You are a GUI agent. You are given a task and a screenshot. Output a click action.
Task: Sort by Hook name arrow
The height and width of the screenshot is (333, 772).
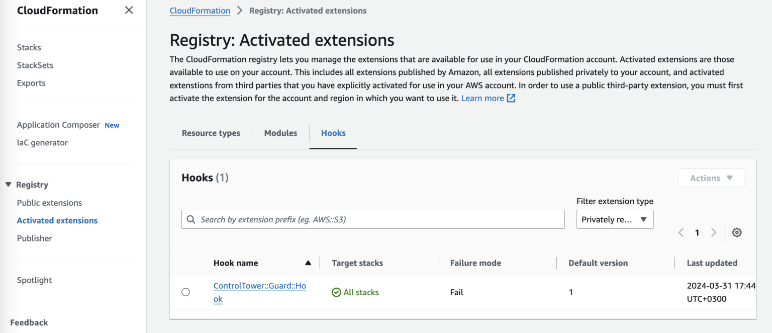[x=308, y=263]
